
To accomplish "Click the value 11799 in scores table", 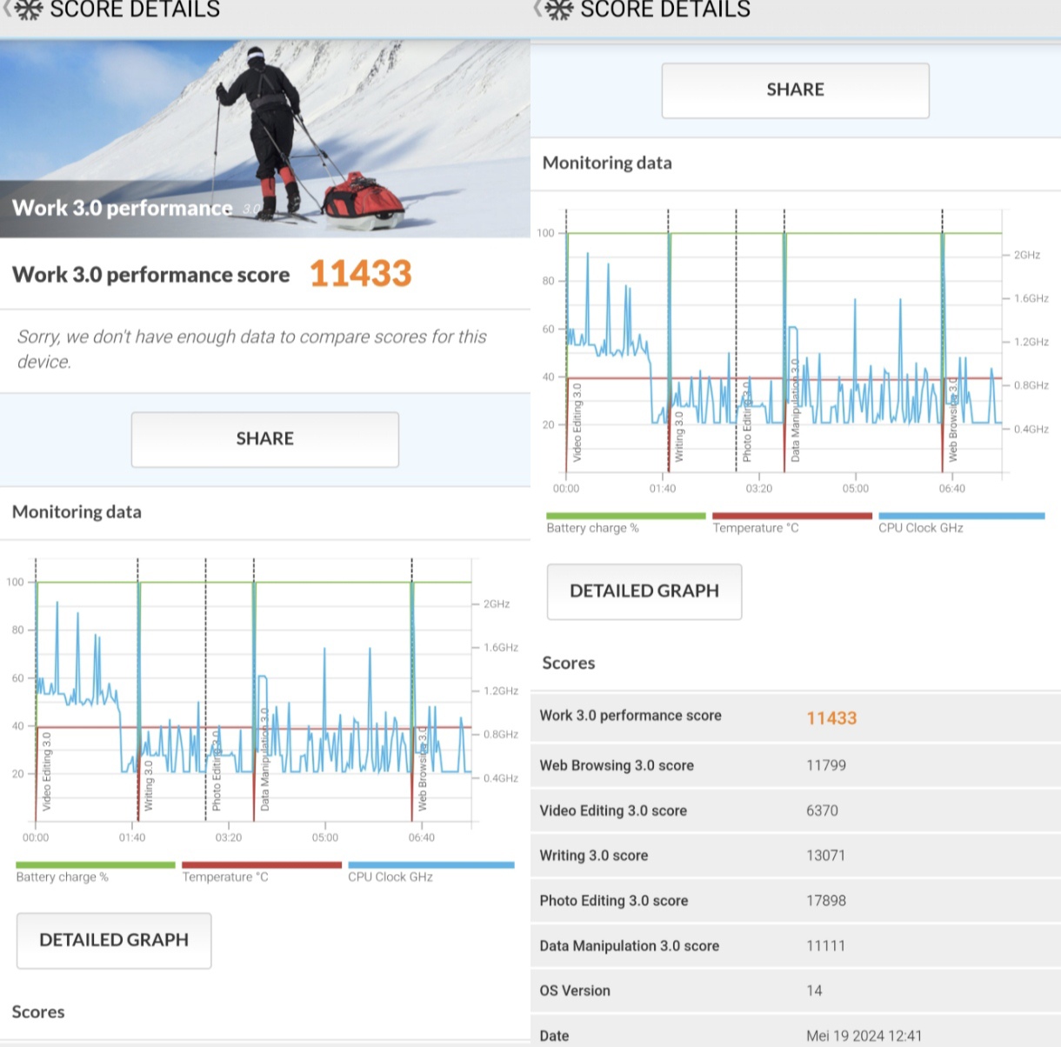I will (x=826, y=765).
